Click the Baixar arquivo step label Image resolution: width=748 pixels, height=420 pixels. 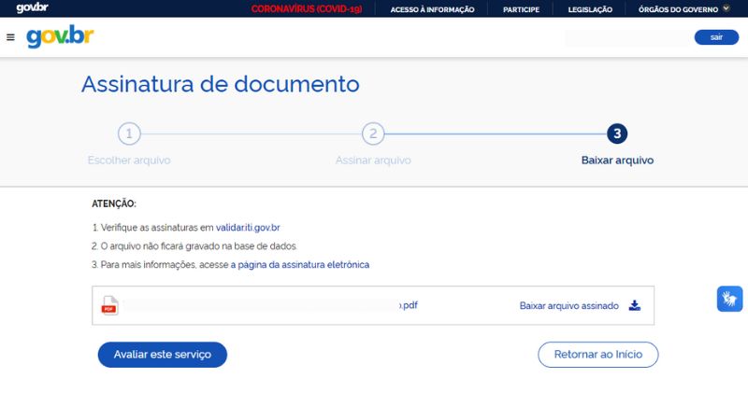point(617,160)
